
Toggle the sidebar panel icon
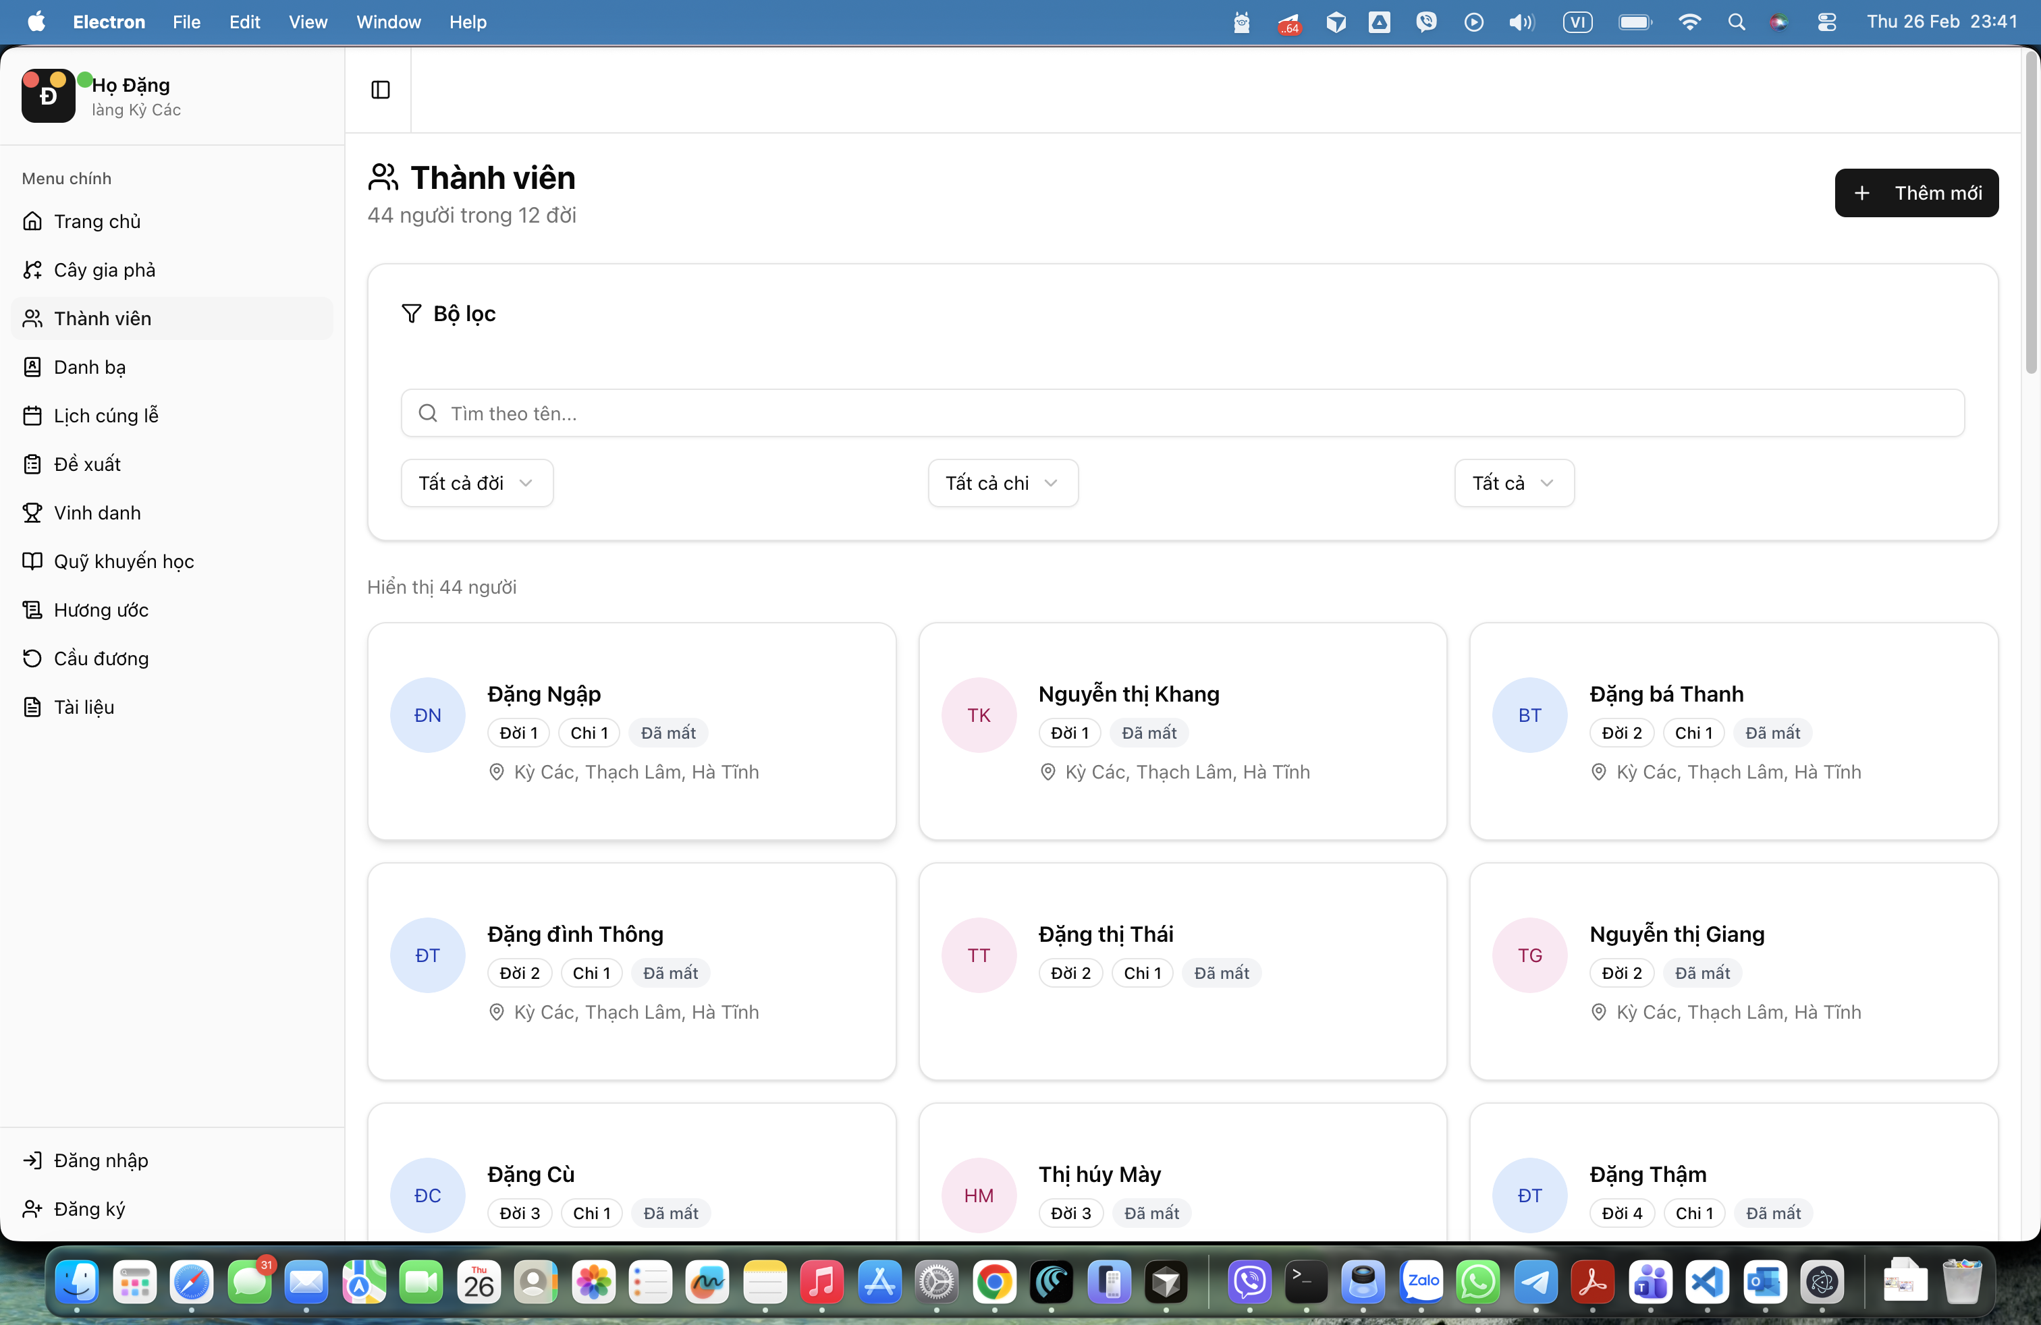pyautogui.click(x=380, y=90)
